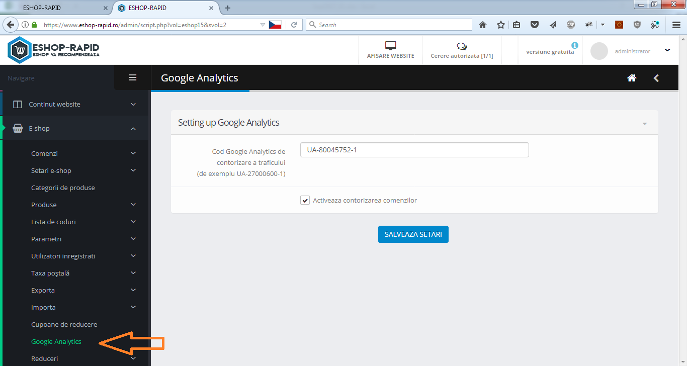This screenshot has height=366, width=687.
Task: Go to admin home via house icon
Action: click(x=632, y=78)
